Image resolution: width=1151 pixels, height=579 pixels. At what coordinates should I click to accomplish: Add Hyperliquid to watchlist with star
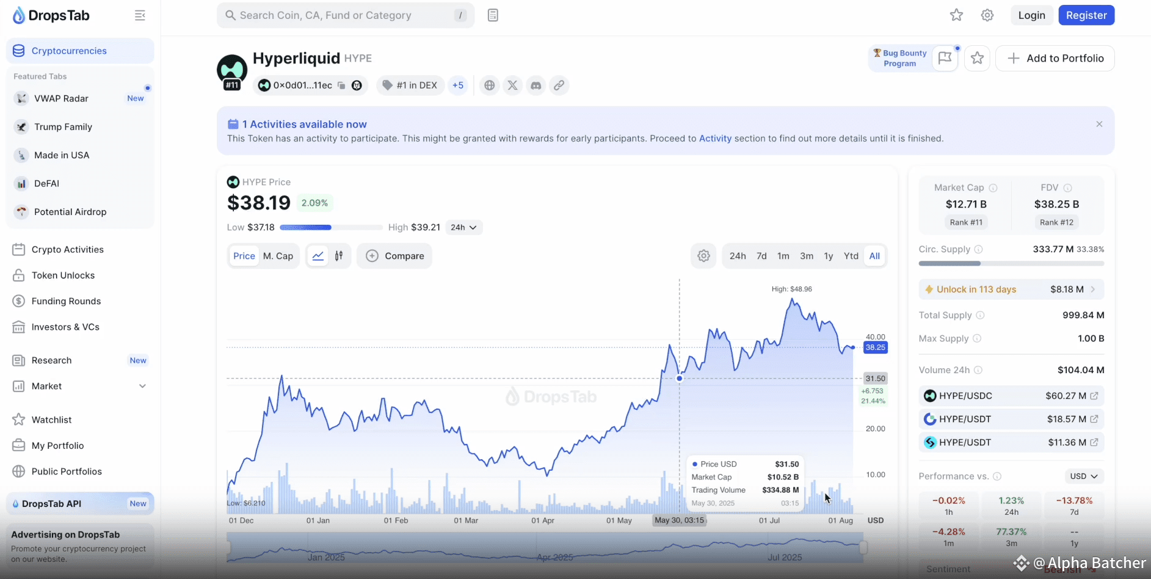[x=977, y=58]
